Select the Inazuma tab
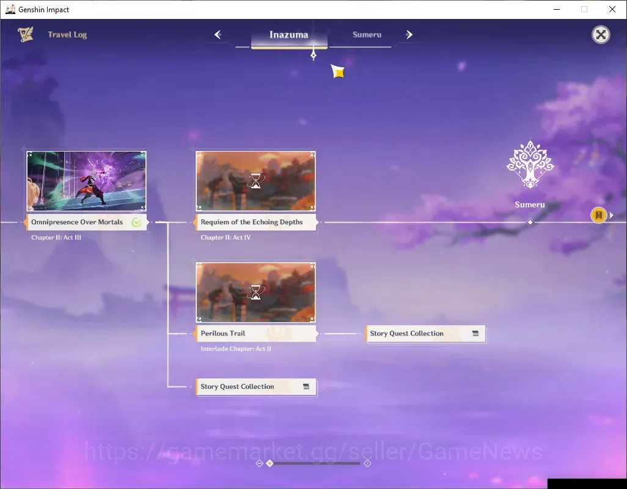This screenshot has width=627, height=489. [x=288, y=35]
